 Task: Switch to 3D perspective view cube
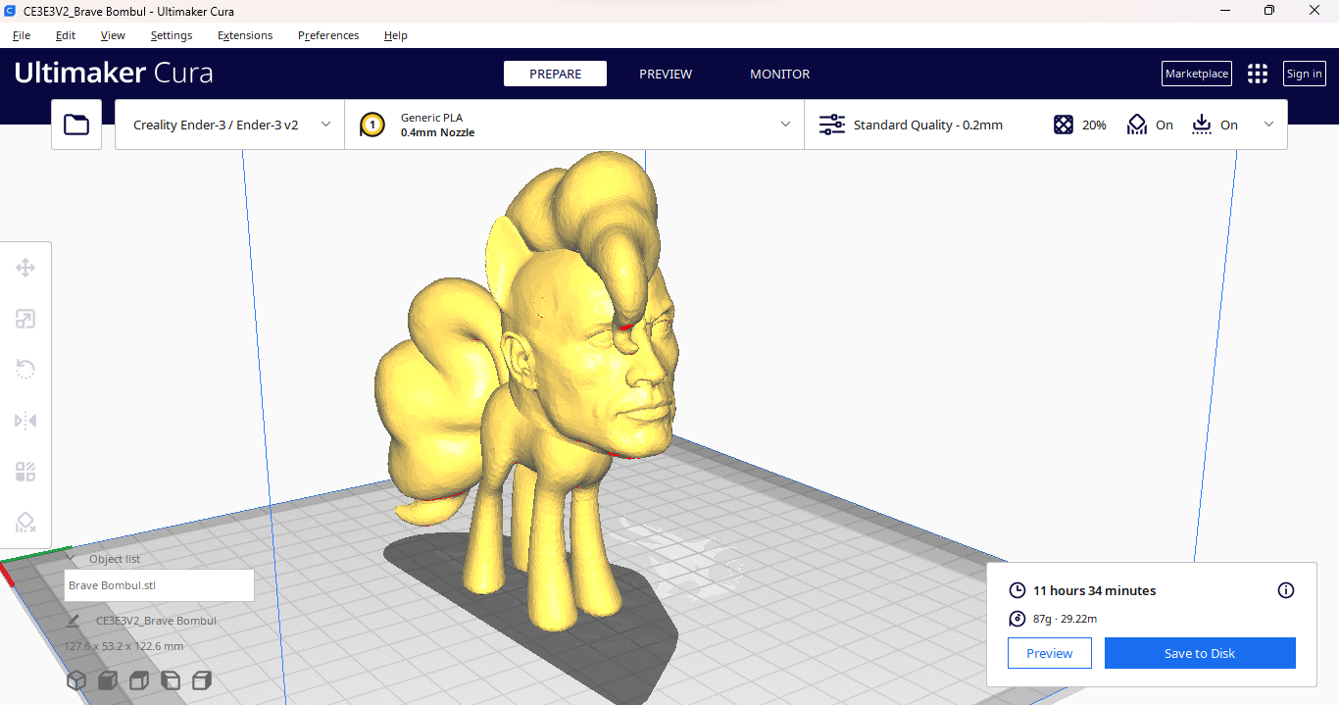(x=75, y=680)
